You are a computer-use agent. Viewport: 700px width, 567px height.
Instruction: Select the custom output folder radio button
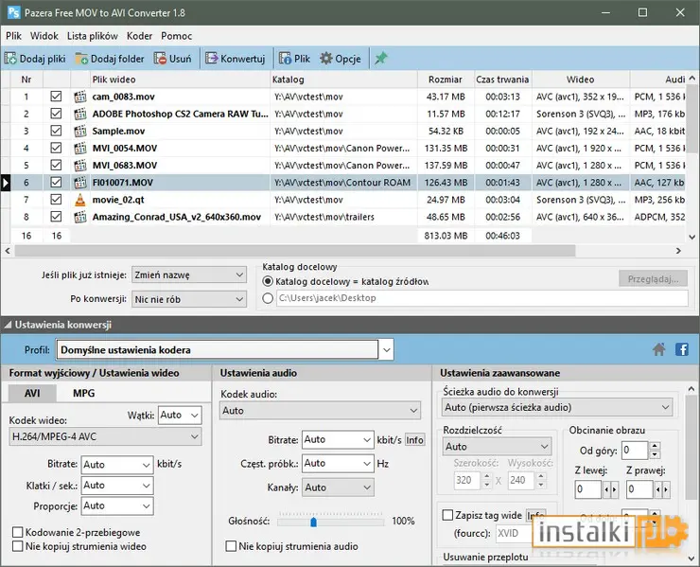point(268,298)
